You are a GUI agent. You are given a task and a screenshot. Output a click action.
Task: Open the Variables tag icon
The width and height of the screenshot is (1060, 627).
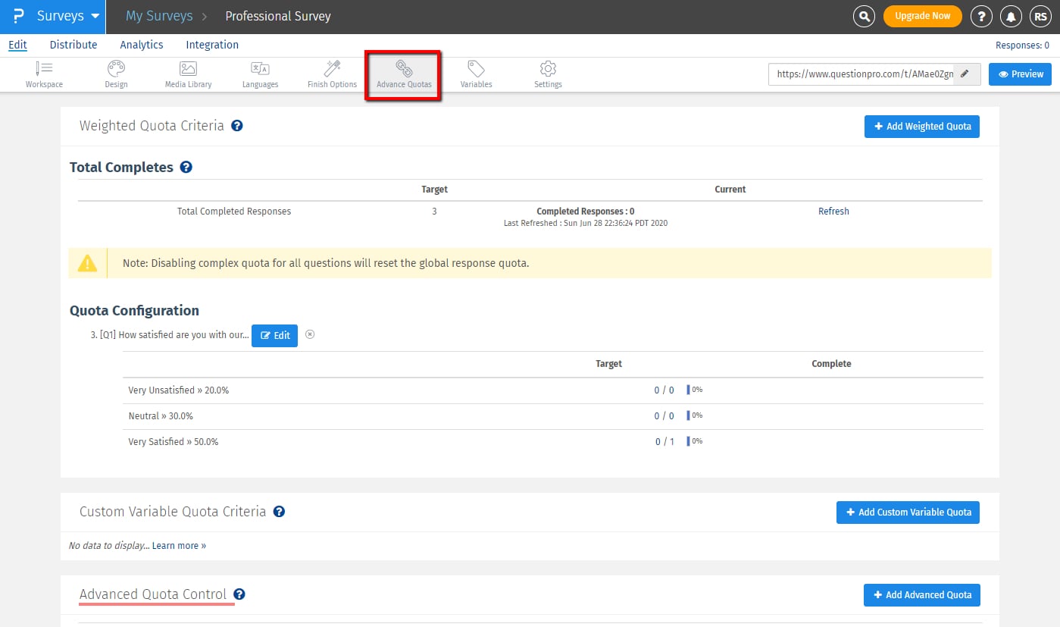coord(476,69)
